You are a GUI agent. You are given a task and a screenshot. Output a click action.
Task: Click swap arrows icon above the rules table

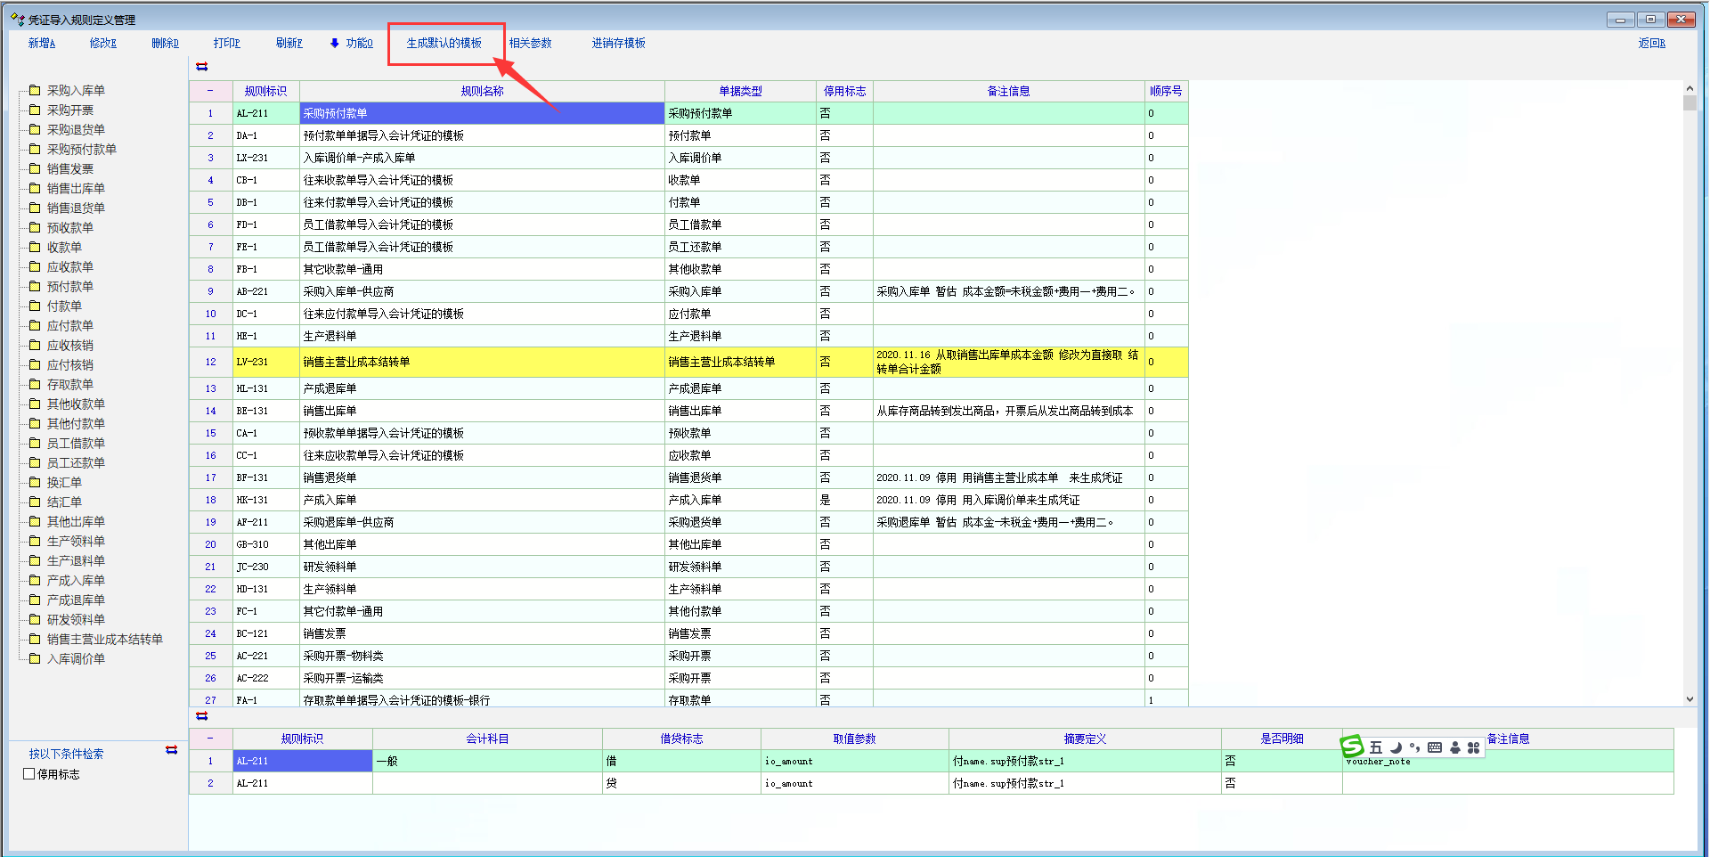click(202, 67)
